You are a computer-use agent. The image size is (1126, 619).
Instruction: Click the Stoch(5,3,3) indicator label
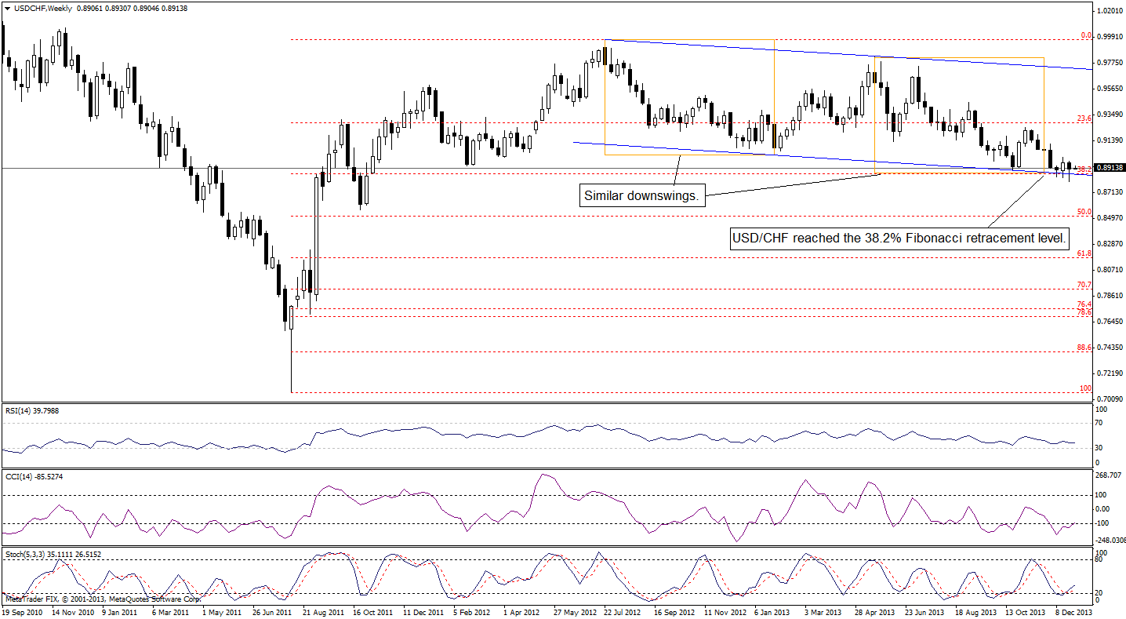[x=53, y=555]
